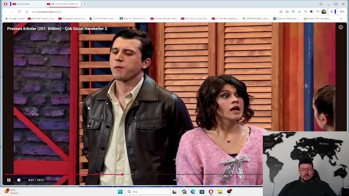Open the video info card icon

point(341,27)
